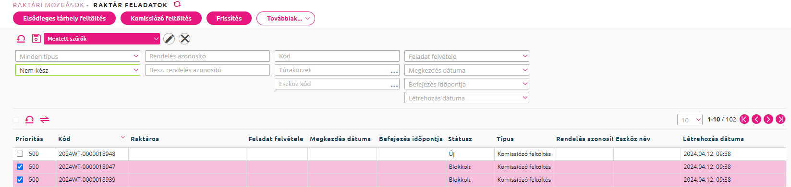
Task: Check the box for task 2024WT-0000018948
Action: click(x=20, y=154)
